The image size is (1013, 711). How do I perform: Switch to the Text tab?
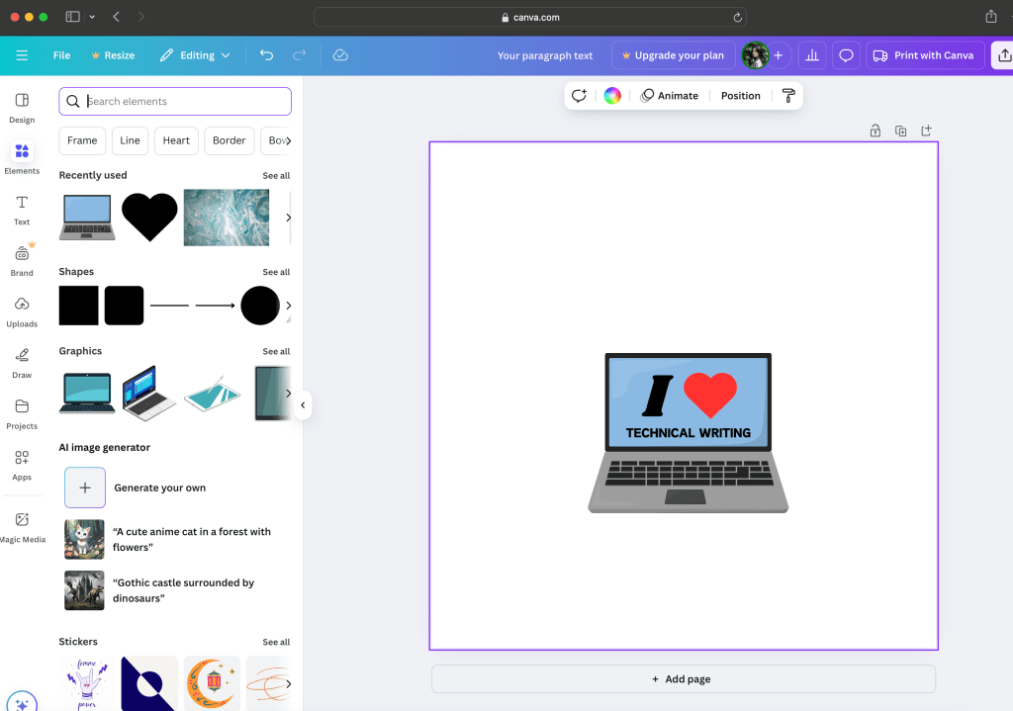(22, 209)
